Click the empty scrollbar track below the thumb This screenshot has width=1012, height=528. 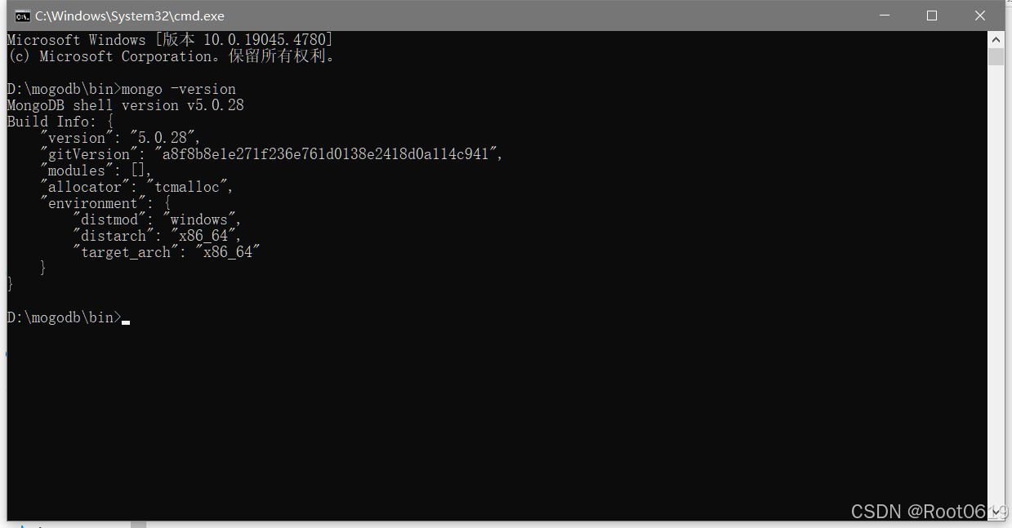point(996,286)
